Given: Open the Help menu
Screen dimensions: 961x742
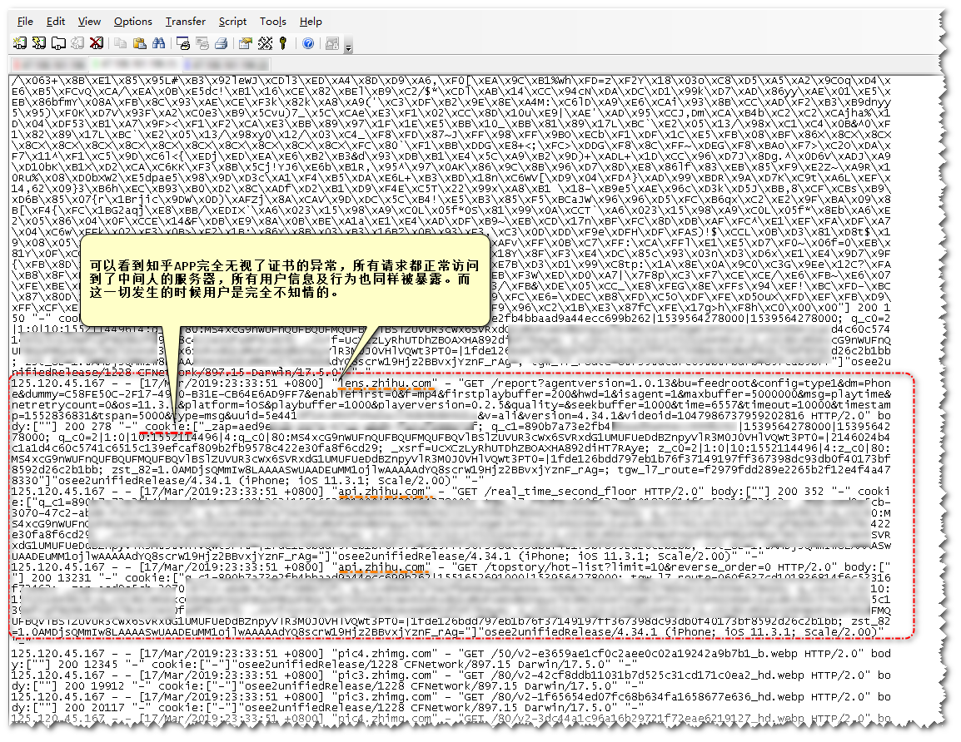Looking at the screenshot, I should coord(311,22).
